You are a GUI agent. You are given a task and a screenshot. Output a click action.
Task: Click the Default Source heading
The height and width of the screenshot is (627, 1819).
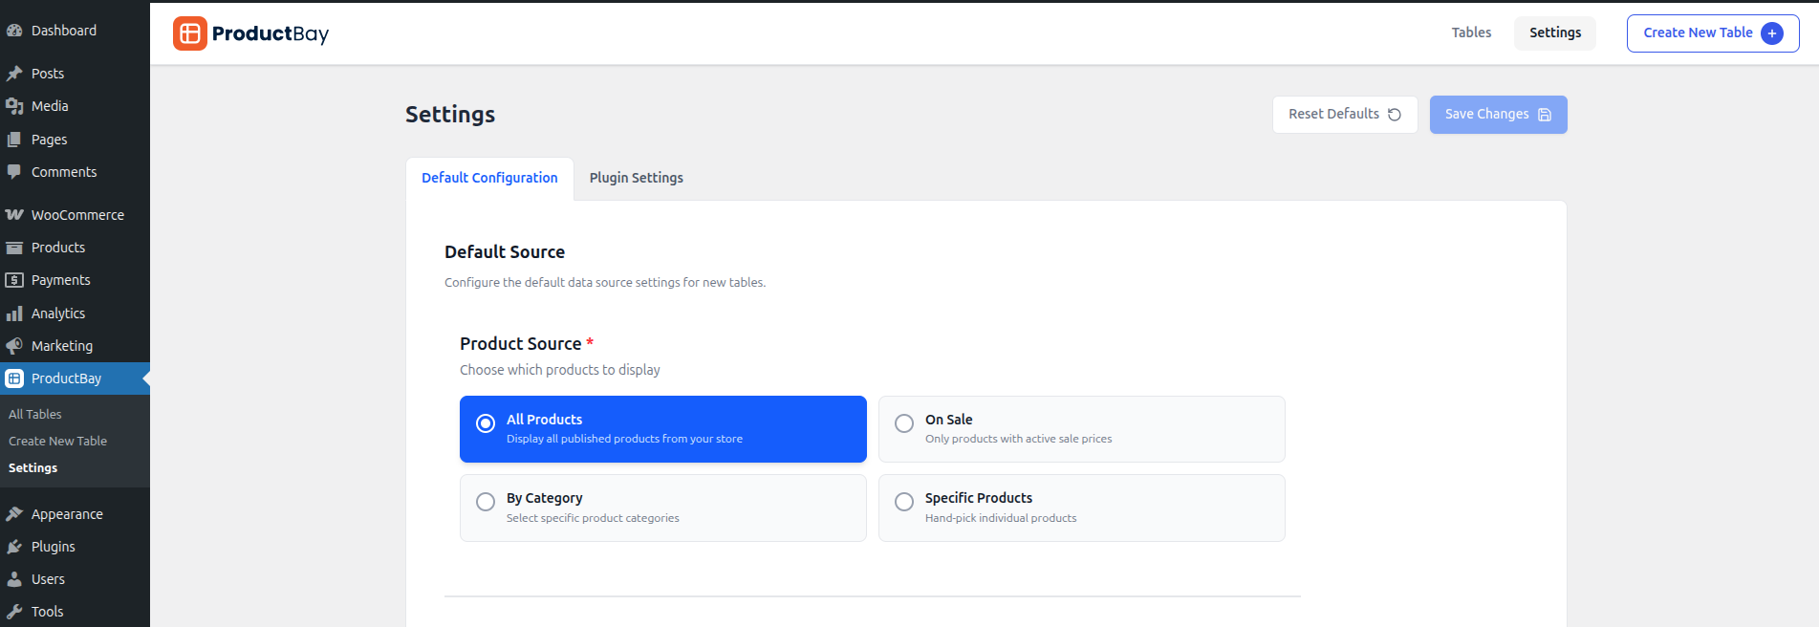click(x=505, y=252)
